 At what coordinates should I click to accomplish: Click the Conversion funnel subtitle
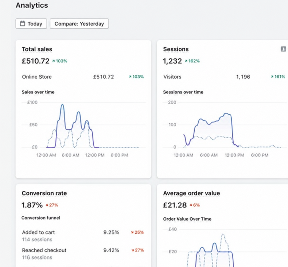[41, 218]
